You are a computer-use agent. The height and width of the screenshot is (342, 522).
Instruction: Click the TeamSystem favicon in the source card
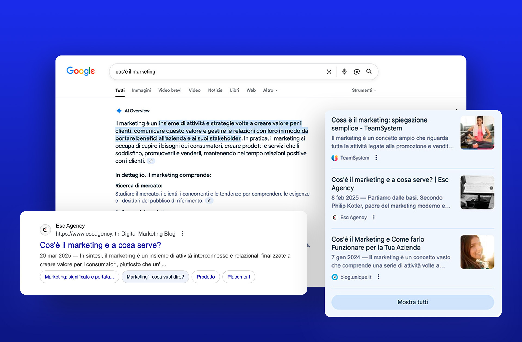tap(335, 158)
